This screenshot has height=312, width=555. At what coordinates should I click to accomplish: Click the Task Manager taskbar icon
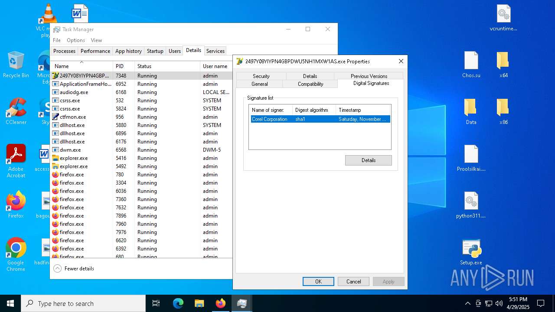point(242,303)
